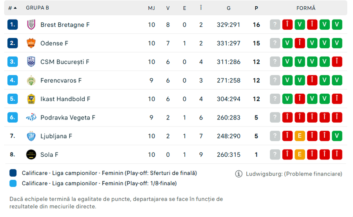This screenshot has width=353, height=217.
Task: Click the CSM București F crest
Action: pyautogui.click(x=31, y=62)
